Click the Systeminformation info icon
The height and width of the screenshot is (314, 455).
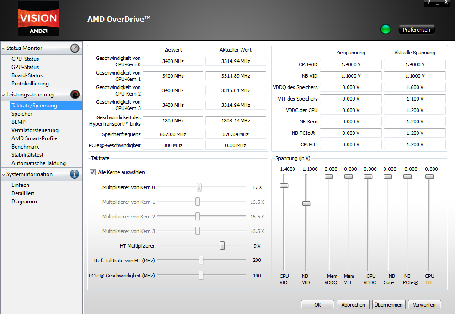click(75, 174)
